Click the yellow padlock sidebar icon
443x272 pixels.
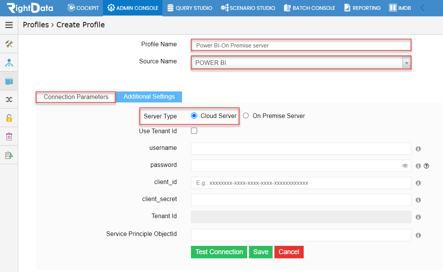[x=9, y=118]
